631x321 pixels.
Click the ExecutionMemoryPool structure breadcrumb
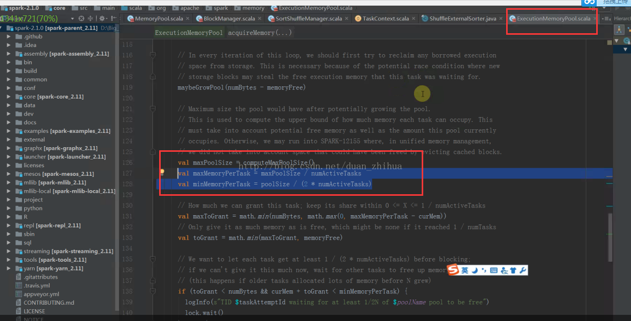click(189, 33)
